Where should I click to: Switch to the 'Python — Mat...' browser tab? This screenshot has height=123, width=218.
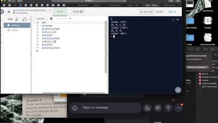click(133, 5)
